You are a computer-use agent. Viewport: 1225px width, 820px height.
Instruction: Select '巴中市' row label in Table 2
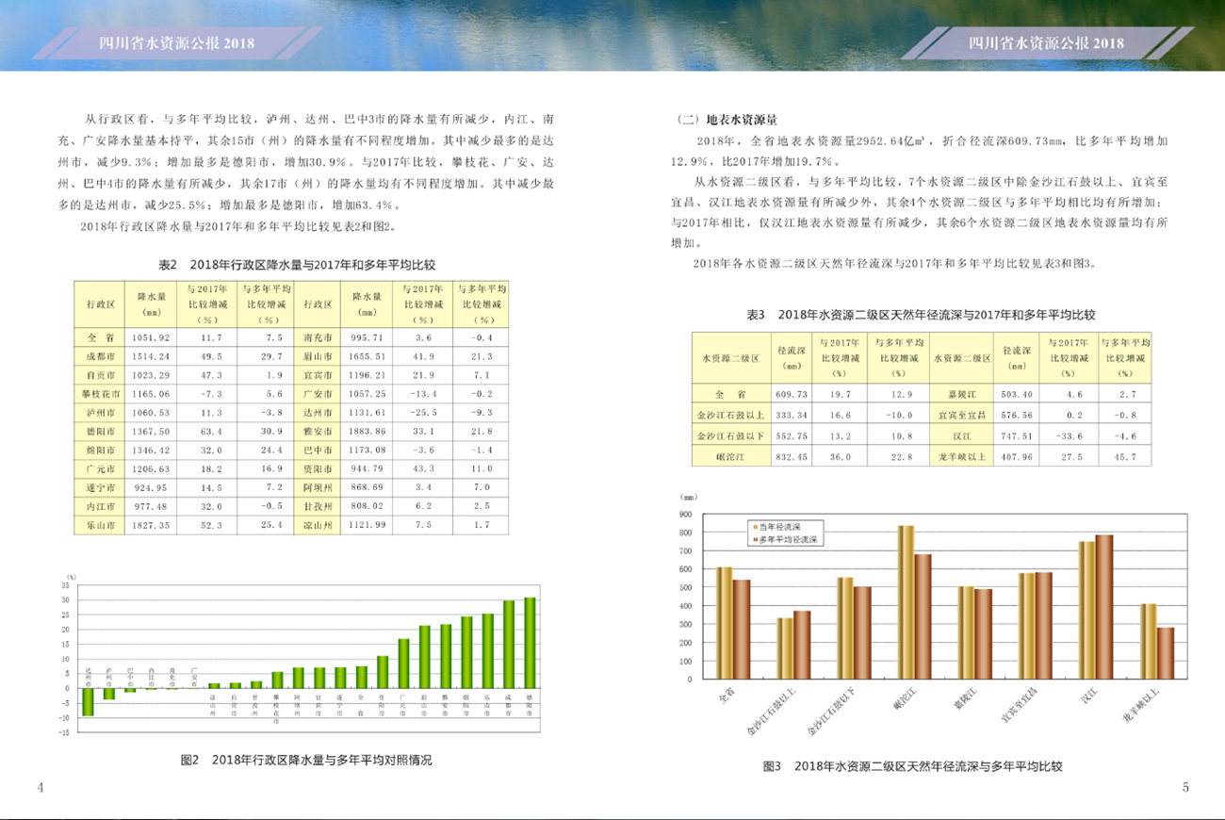pos(318,451)
